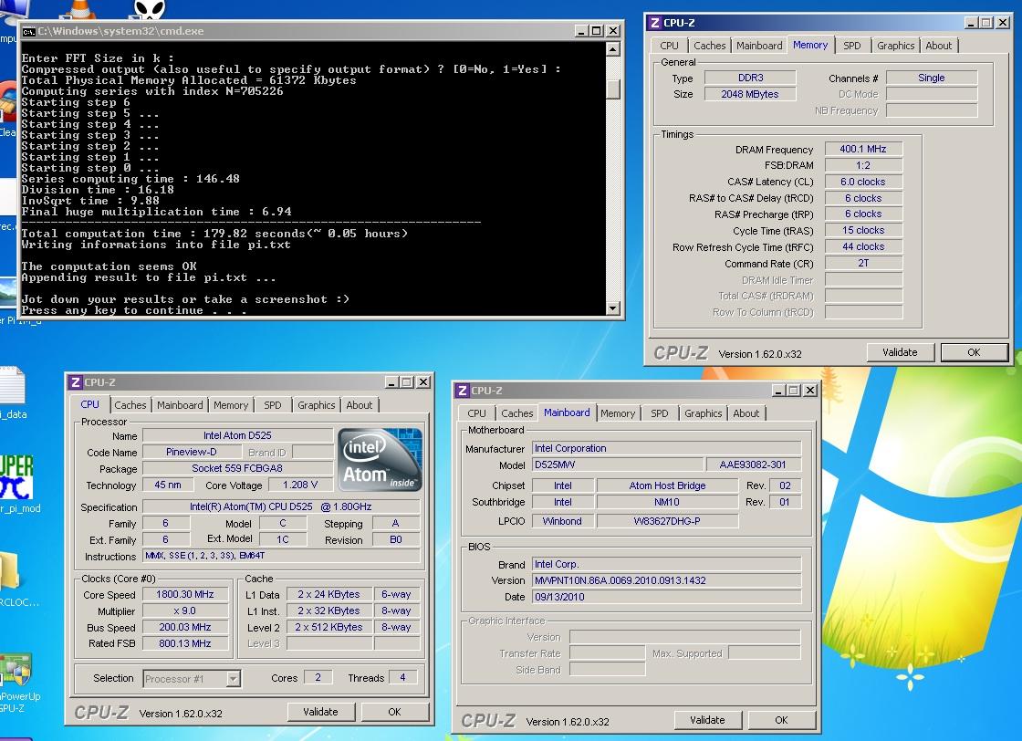Select Mainboard tab in CPU window

180,405
